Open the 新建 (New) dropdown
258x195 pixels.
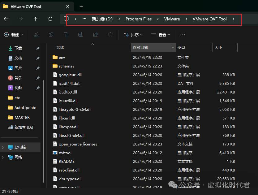pos(14,35)
